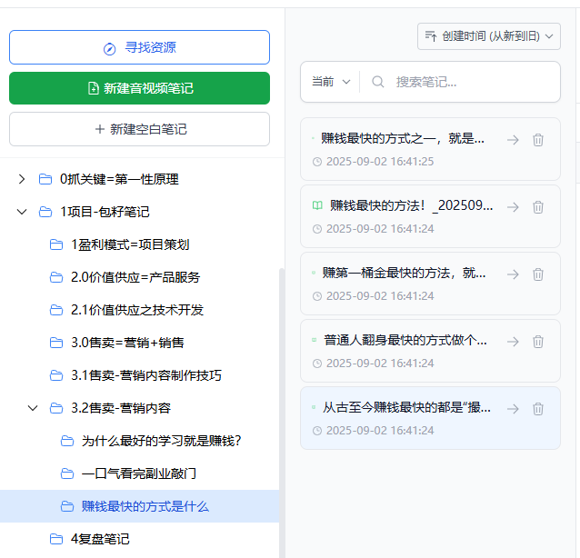Open the 普通人翻身最快的方式 note card
The width and height of the screenshot is (580, 558).
[x=405, y=342]
